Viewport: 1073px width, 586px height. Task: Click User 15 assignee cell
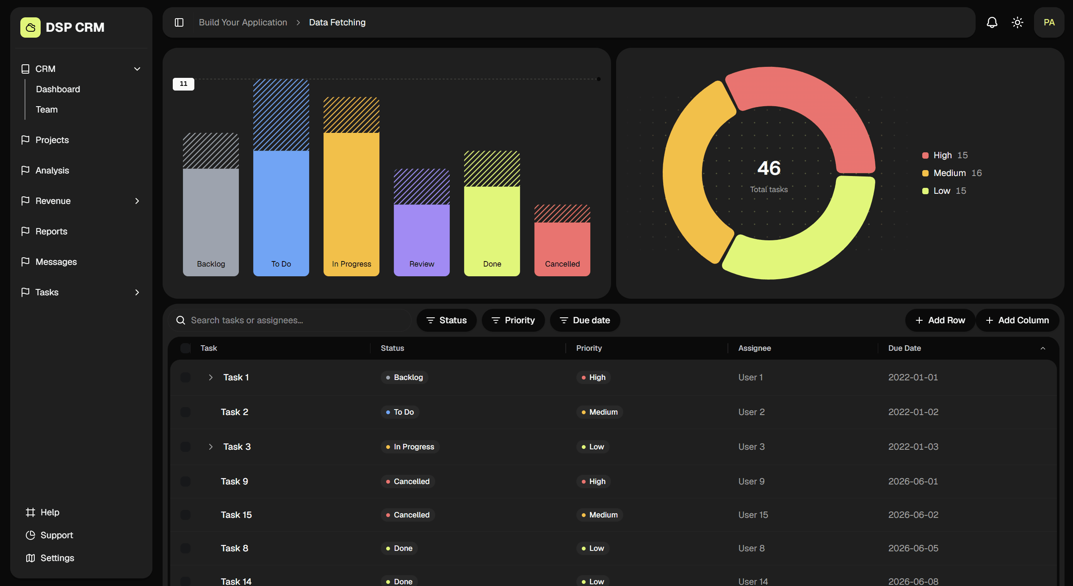coord(753,515)
